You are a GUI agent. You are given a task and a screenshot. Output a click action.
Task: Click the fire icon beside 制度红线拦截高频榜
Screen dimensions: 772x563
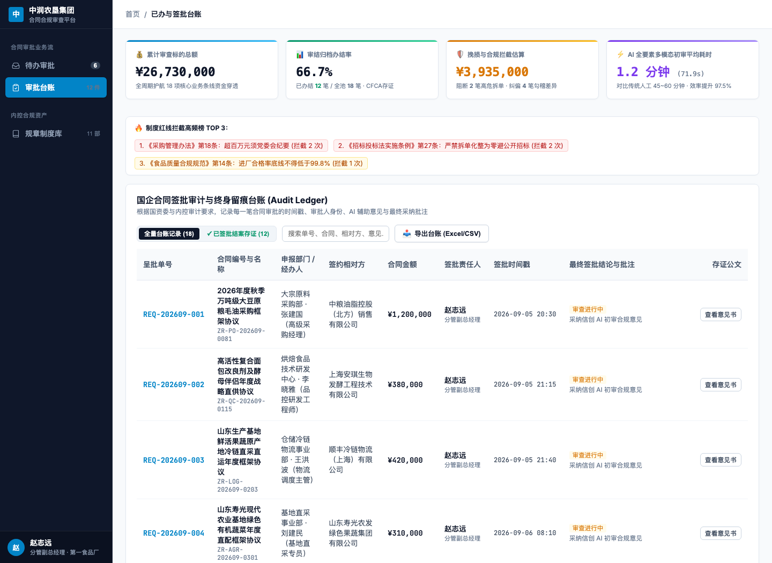pyautogui.click(x=139, y=128)
